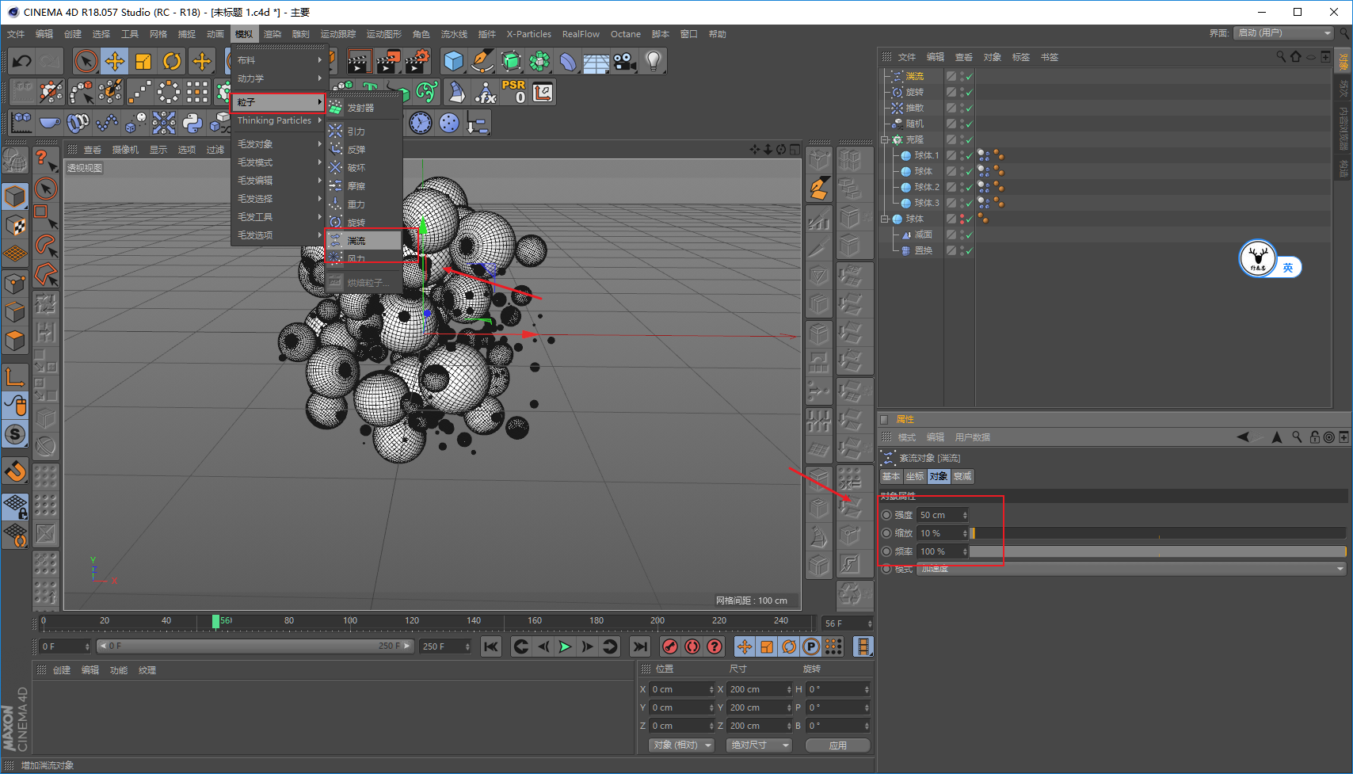Add a Cube primitive from the toolbar
The image size is (1353, 774).
tap(453, 61)
